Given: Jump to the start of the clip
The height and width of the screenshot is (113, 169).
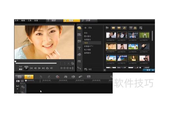Looking at the screenshot, I should [31, 68].
